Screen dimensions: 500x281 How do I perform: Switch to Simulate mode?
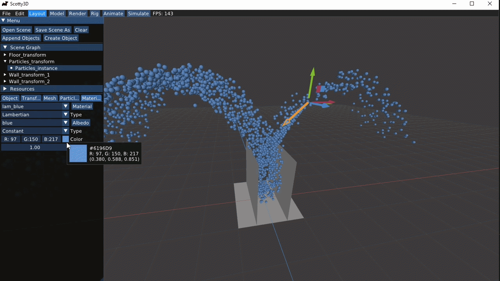click(139, 14)
